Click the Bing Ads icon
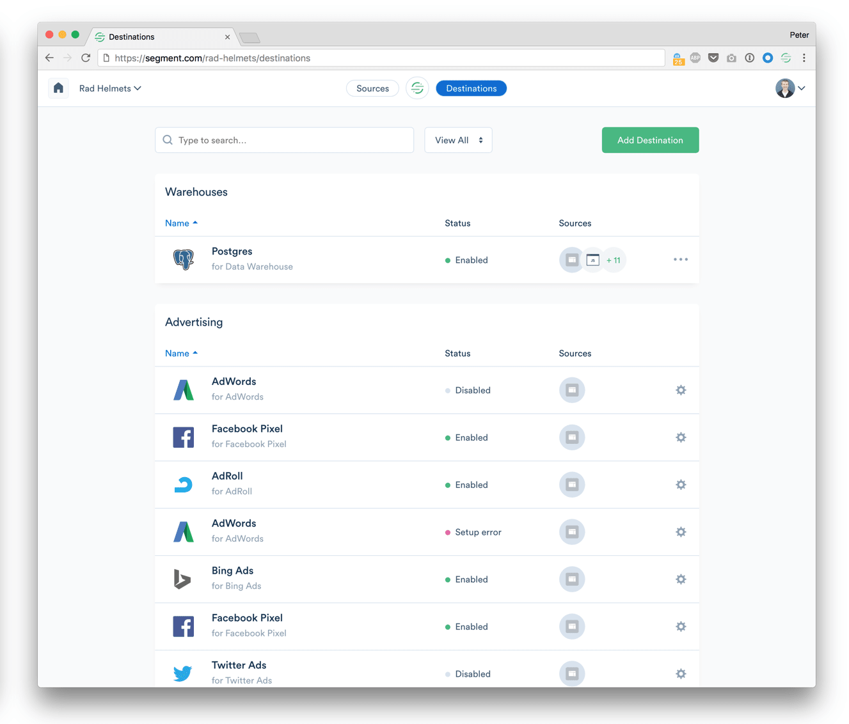Image resolution: width=849 pixels, height=724 pixels. coord(182,579)
